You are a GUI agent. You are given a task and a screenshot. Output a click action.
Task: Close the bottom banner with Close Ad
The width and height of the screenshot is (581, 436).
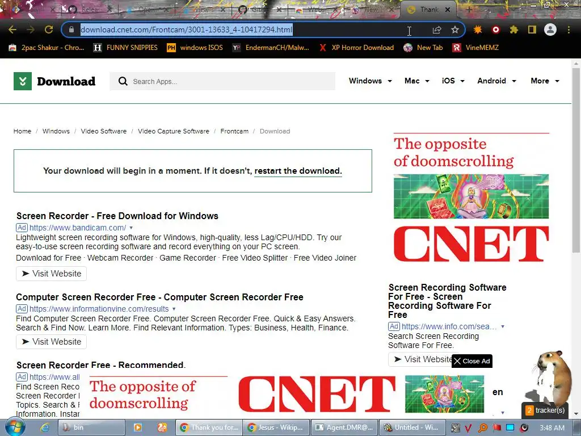click(472, 361)
